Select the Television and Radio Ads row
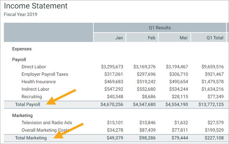Screen dimensions: 229x144 coord(47,123)
